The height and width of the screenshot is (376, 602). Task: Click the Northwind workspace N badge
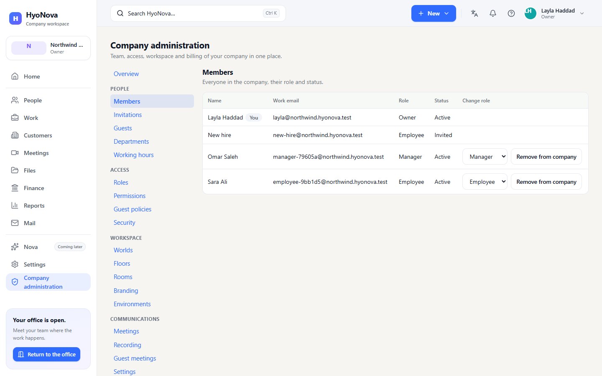29,48
